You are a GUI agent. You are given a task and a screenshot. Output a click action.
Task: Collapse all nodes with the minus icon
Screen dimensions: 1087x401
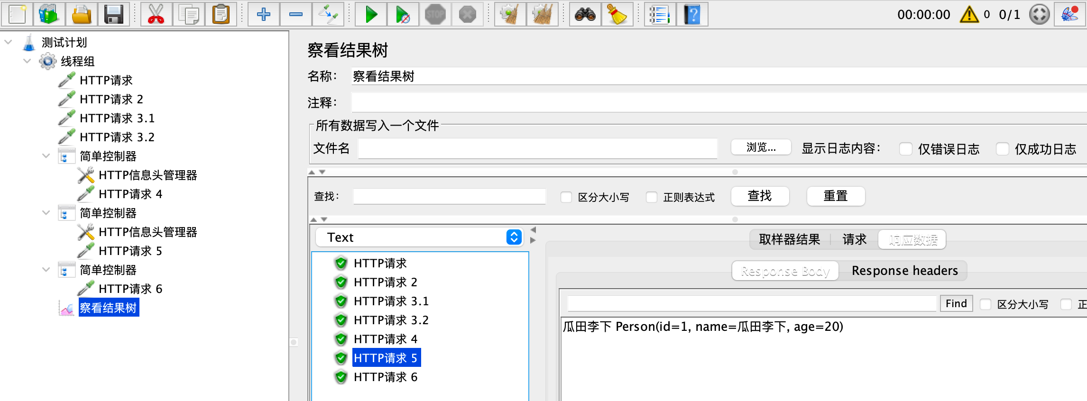(x=296, y=14)
